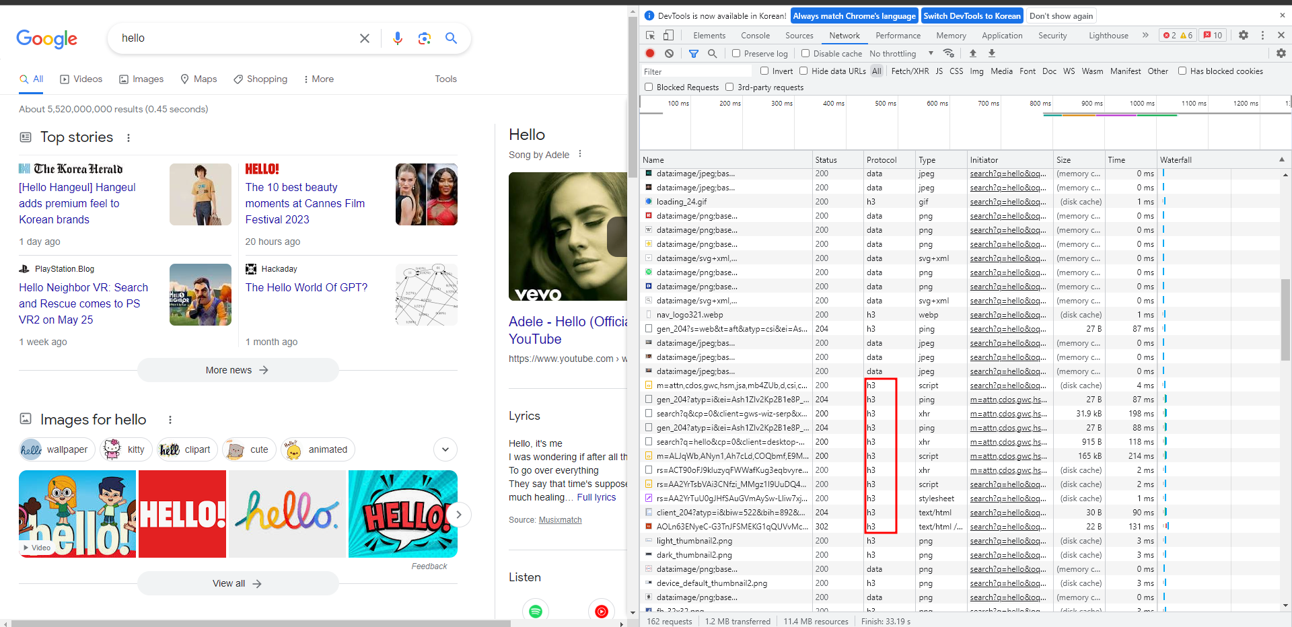Screen dimensions: 1292x627
Task: Tick Has blocked cookies checkbox
Action: click(x=1182, y=71)
